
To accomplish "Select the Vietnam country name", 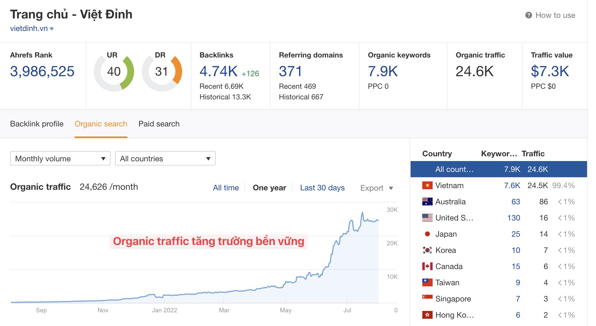I will (x=449, y=185).
